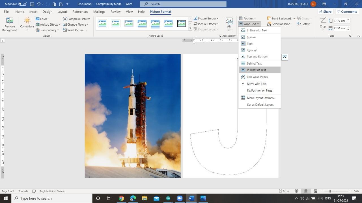Viewport: 362px width, 203px height.
Task: Click the Share button
Action: coord(325,12)
